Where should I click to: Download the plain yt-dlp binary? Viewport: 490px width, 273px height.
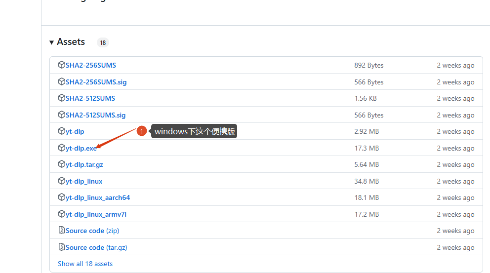75,131
